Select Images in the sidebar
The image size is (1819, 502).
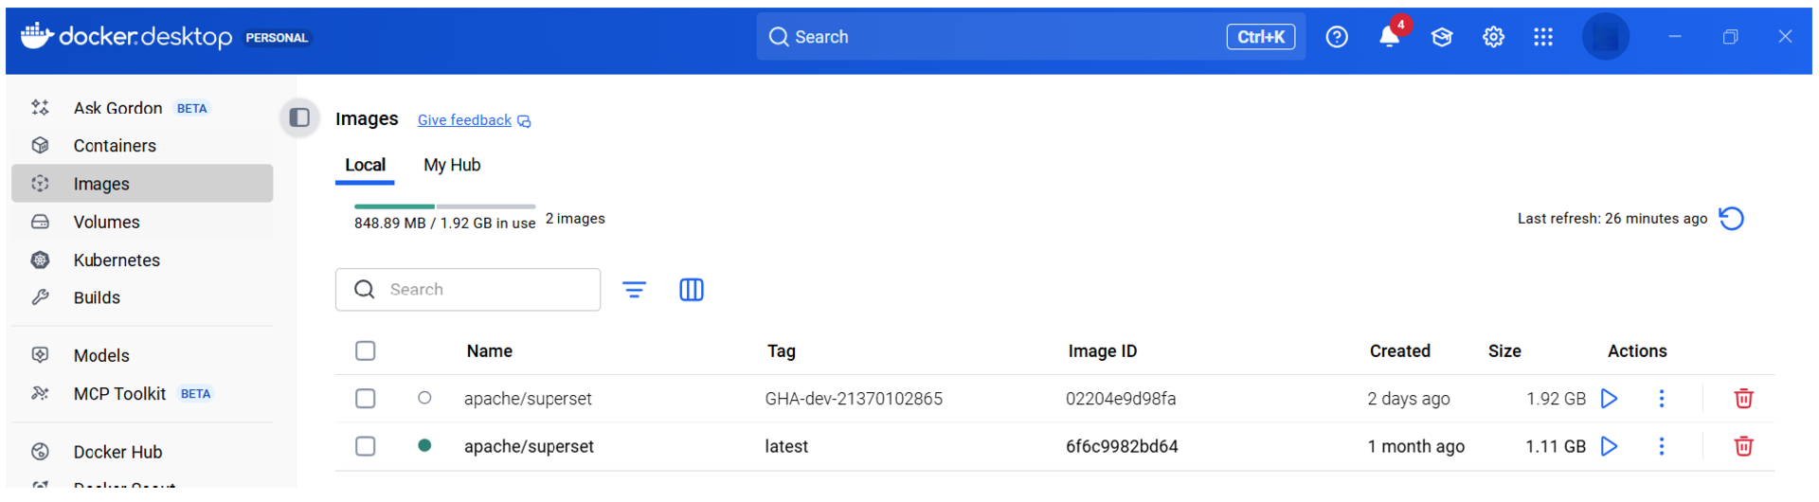click(x=142, y=184)
